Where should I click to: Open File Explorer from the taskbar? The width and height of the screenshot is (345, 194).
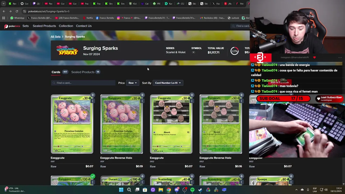[161, 190]
